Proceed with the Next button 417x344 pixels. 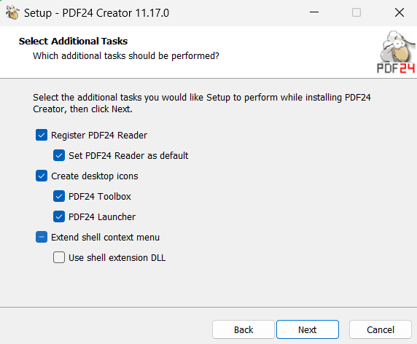pyautogui.click(x=308, y=329)
